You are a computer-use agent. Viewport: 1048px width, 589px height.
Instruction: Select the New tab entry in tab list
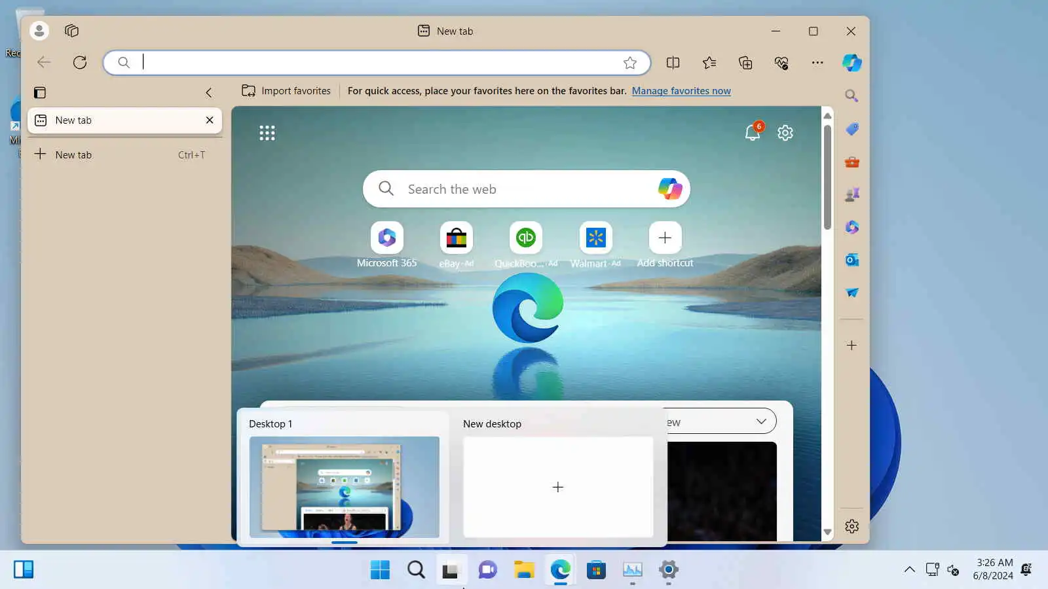coord(124,120)
